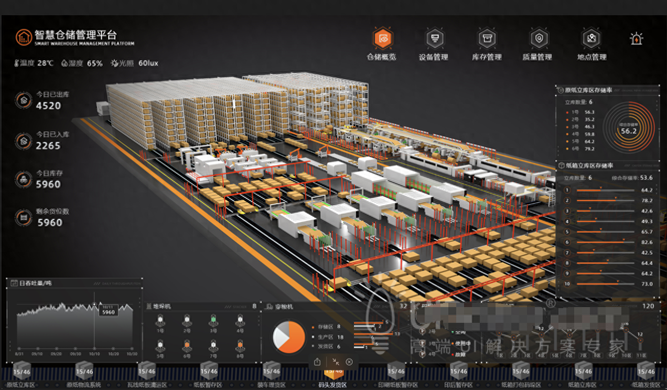Click the 湿度 humidity drop icon
Viewport: 667px width, 390px height.
click(64, 63)
